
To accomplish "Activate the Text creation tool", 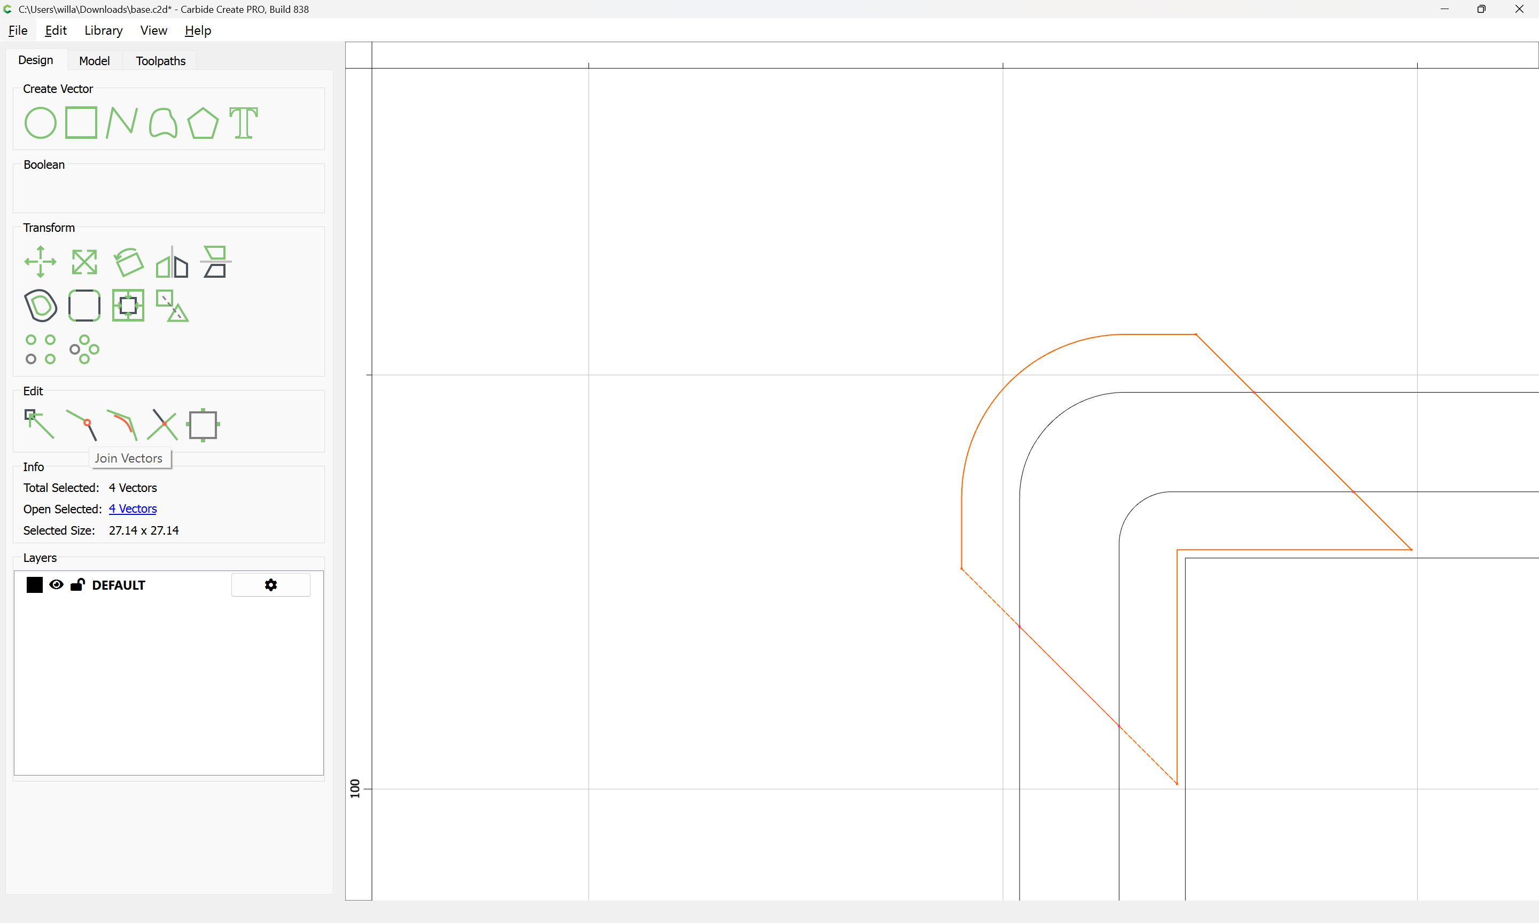I will [243, 122].
